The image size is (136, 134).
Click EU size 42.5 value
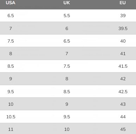coord(123,92)
